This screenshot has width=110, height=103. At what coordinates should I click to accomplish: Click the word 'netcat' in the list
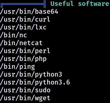[31, 43]
